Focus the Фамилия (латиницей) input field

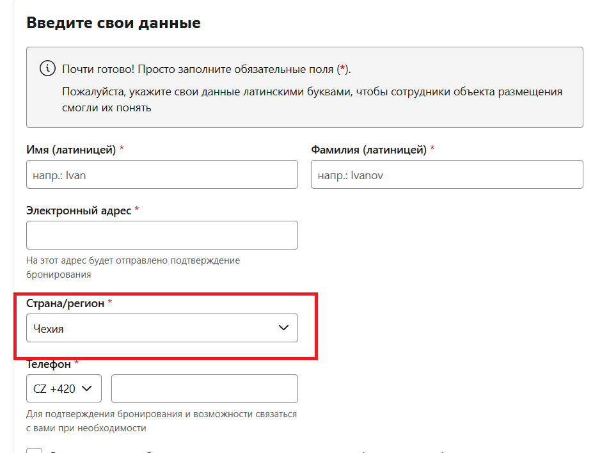point(447,175)
